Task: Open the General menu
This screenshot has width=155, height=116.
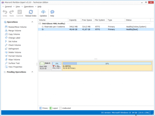Action: pos(8,7)
